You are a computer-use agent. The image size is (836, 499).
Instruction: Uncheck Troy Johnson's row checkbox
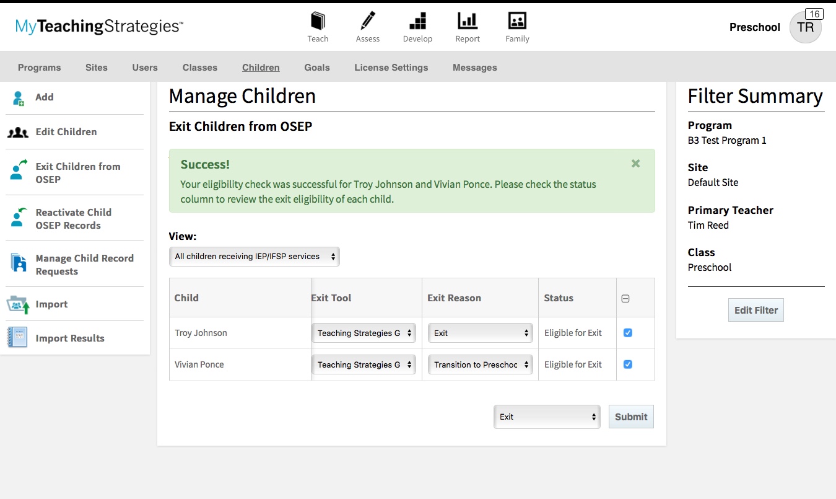(x=627, y=332)
